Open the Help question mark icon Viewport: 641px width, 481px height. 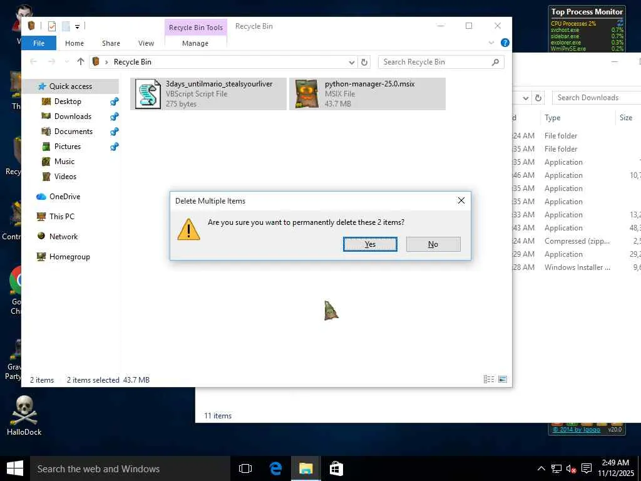505,43
